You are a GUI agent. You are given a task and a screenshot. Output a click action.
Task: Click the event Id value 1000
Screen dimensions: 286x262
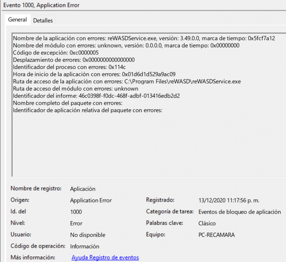pyautogui.click(x=76, y=212)
